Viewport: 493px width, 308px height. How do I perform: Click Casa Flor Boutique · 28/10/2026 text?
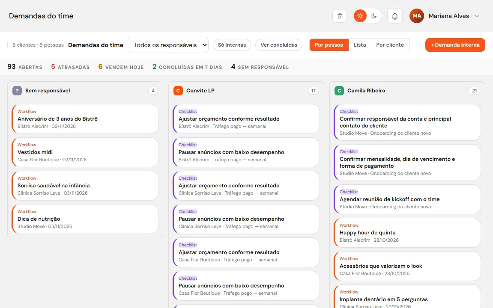click(x=374, y=273)
